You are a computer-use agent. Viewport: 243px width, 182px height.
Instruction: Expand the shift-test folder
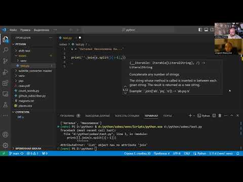pyautogui.click(x=24, y=51)
